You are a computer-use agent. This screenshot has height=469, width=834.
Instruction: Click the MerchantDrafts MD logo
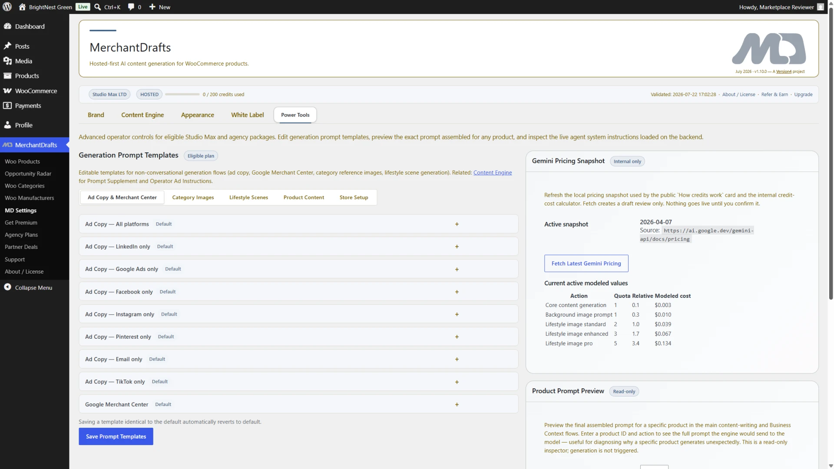[769, 48]
